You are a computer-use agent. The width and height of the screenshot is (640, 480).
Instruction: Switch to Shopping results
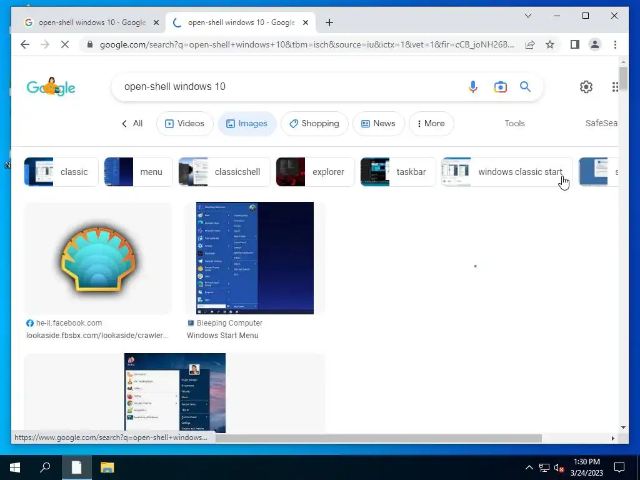pos(314,123)
